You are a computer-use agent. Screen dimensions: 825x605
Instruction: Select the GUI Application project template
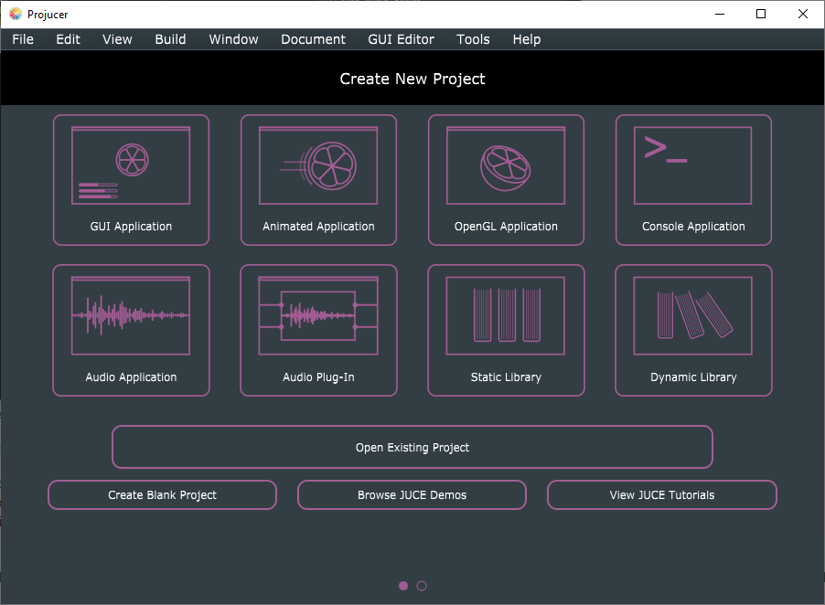pos(131,180)
